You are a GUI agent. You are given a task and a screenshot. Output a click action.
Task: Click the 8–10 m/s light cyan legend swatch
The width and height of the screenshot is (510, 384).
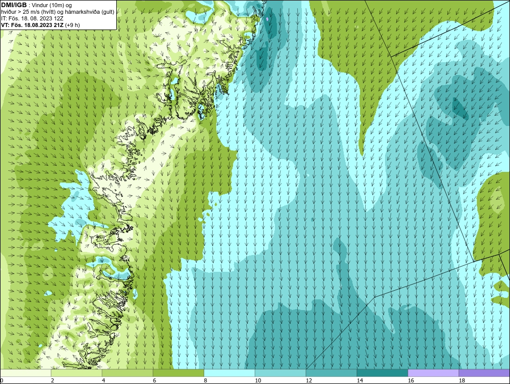point(229,373)
